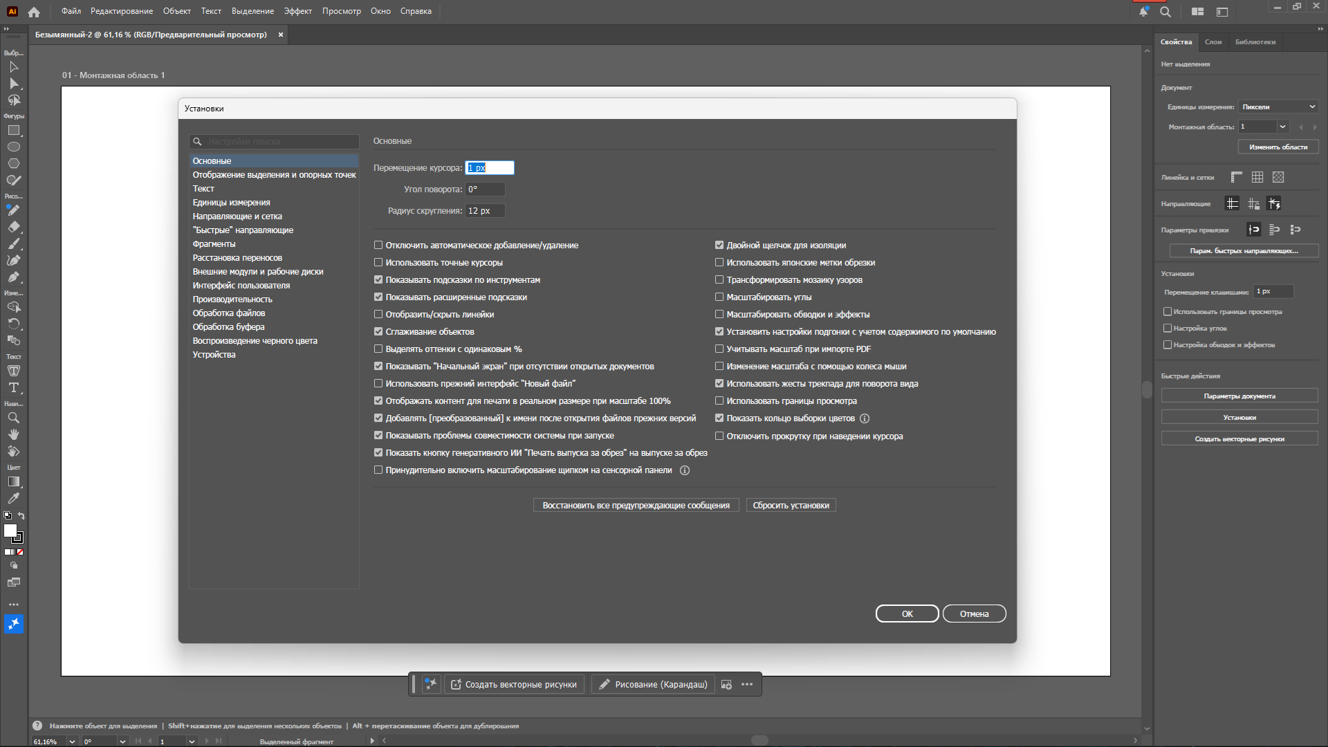Select the Eraser tool

13,228
